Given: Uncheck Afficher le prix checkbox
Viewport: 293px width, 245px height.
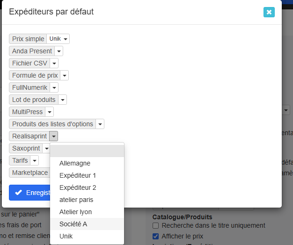Looking at the screenshot, I should coord(155,236).
